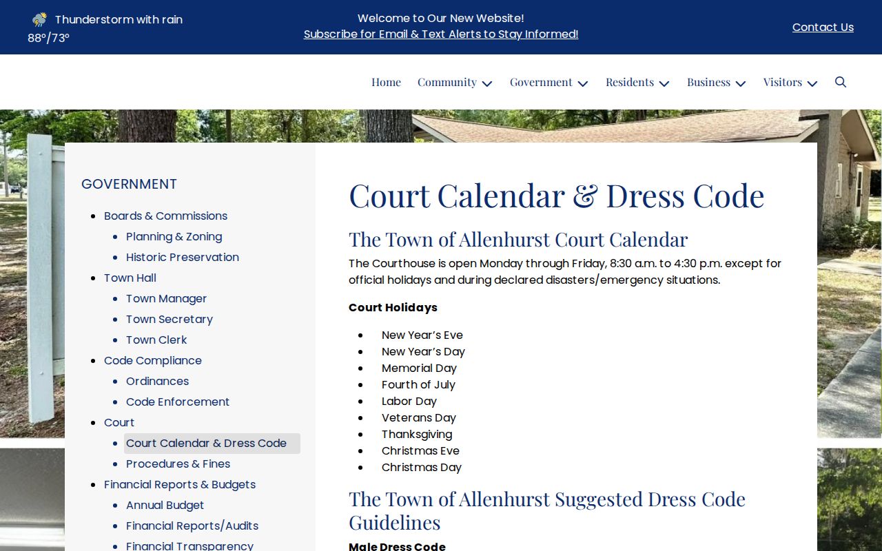Select Court Calendar & Dress Code sidebar item
882x551 pixels.
click(212, 444)
